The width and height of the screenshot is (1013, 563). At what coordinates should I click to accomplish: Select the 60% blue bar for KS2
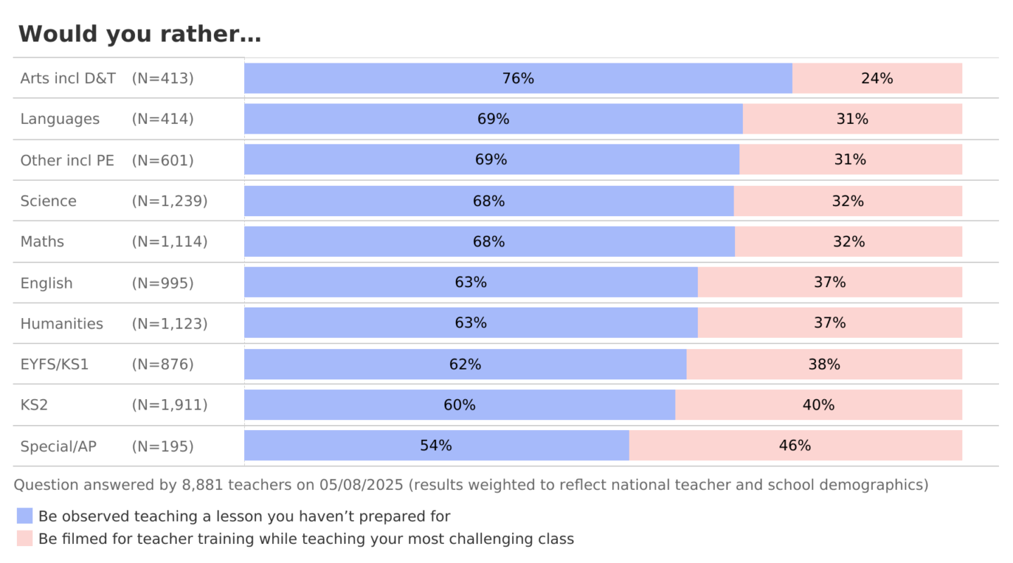(x=459, y=405)
